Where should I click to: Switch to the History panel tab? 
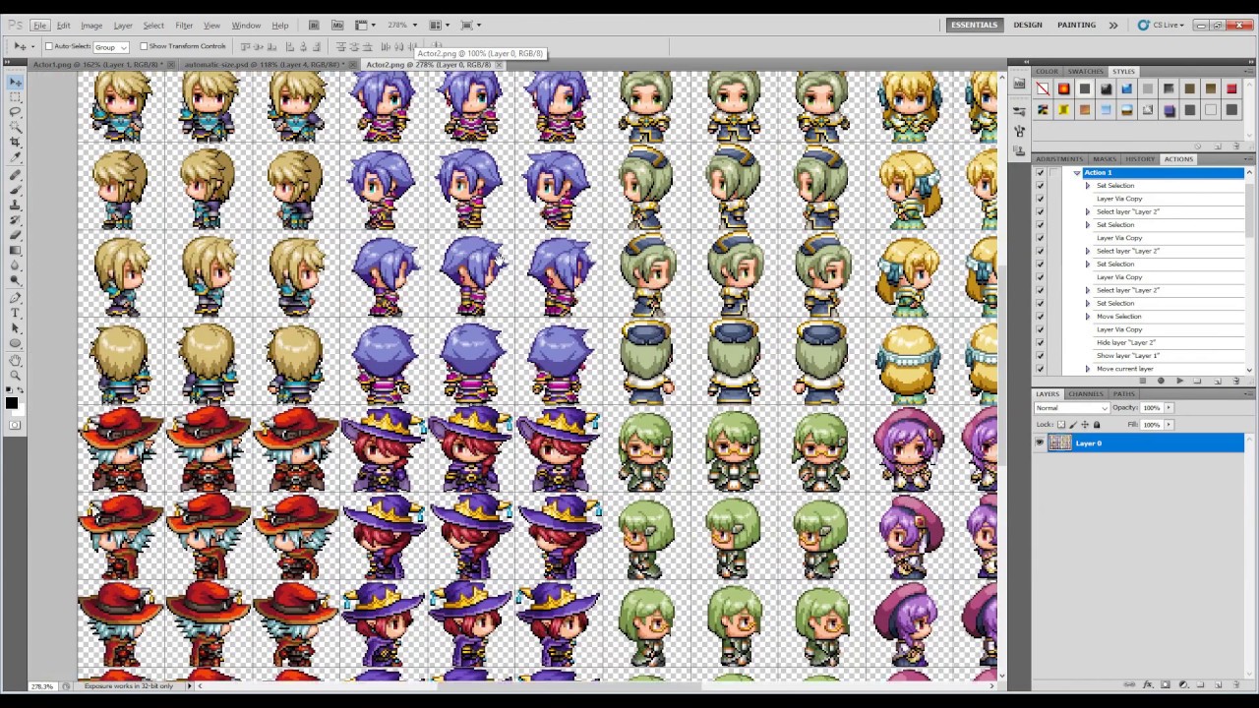click(1140, 159)
